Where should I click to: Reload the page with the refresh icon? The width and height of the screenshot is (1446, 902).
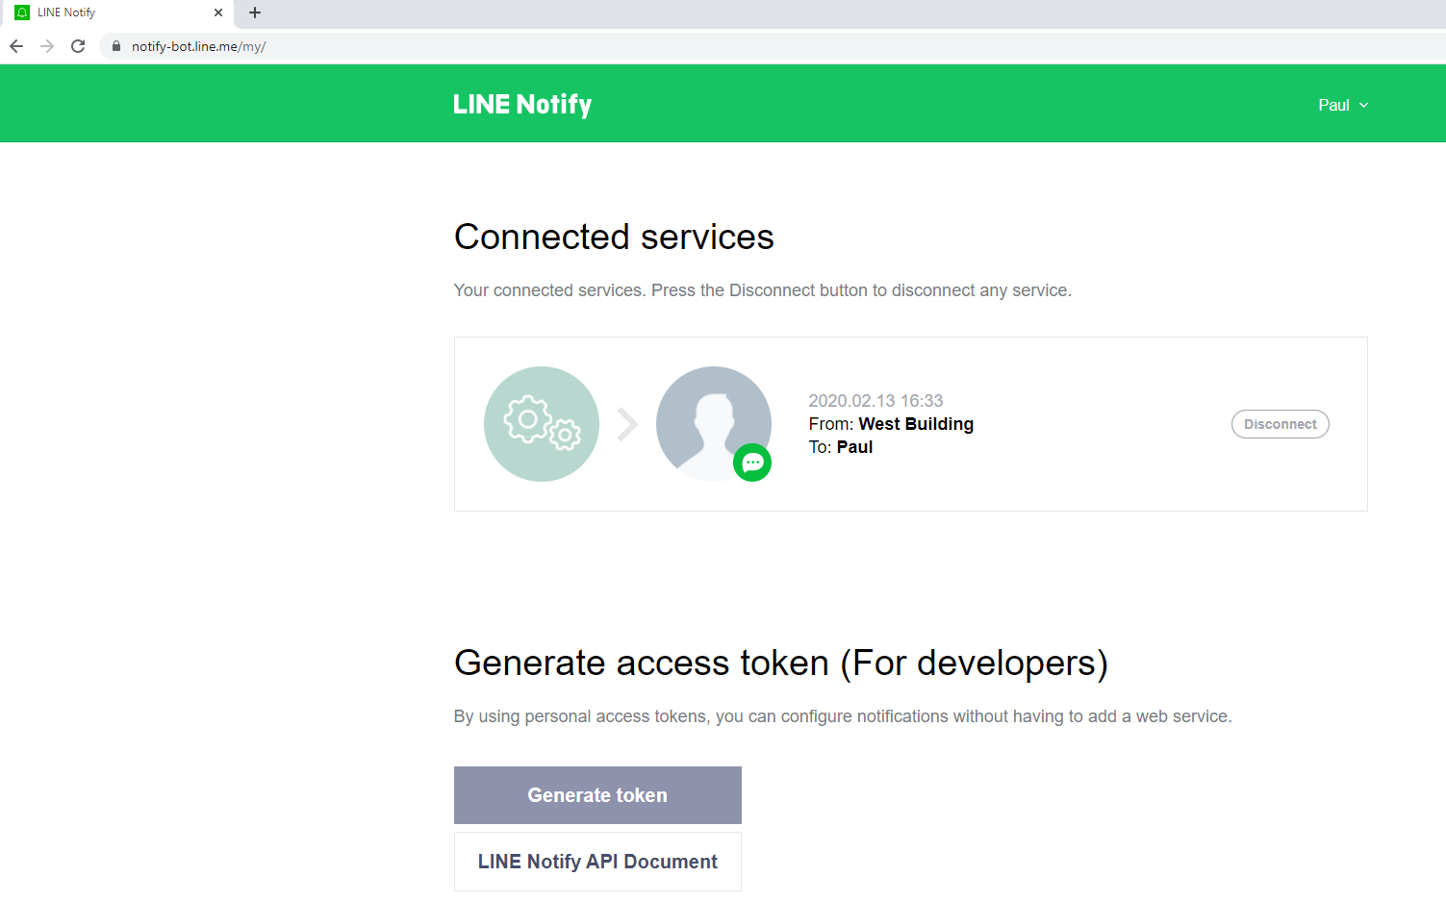click(x=78, y=46)
